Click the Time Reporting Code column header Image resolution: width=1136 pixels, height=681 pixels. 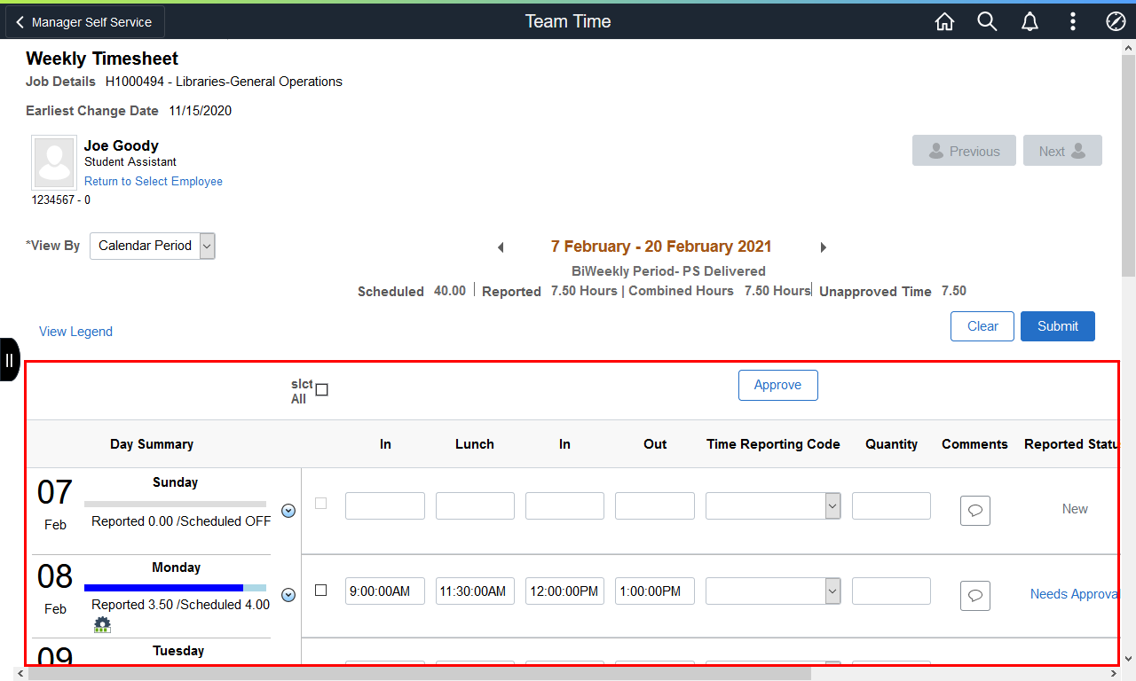tap(773, 444)
